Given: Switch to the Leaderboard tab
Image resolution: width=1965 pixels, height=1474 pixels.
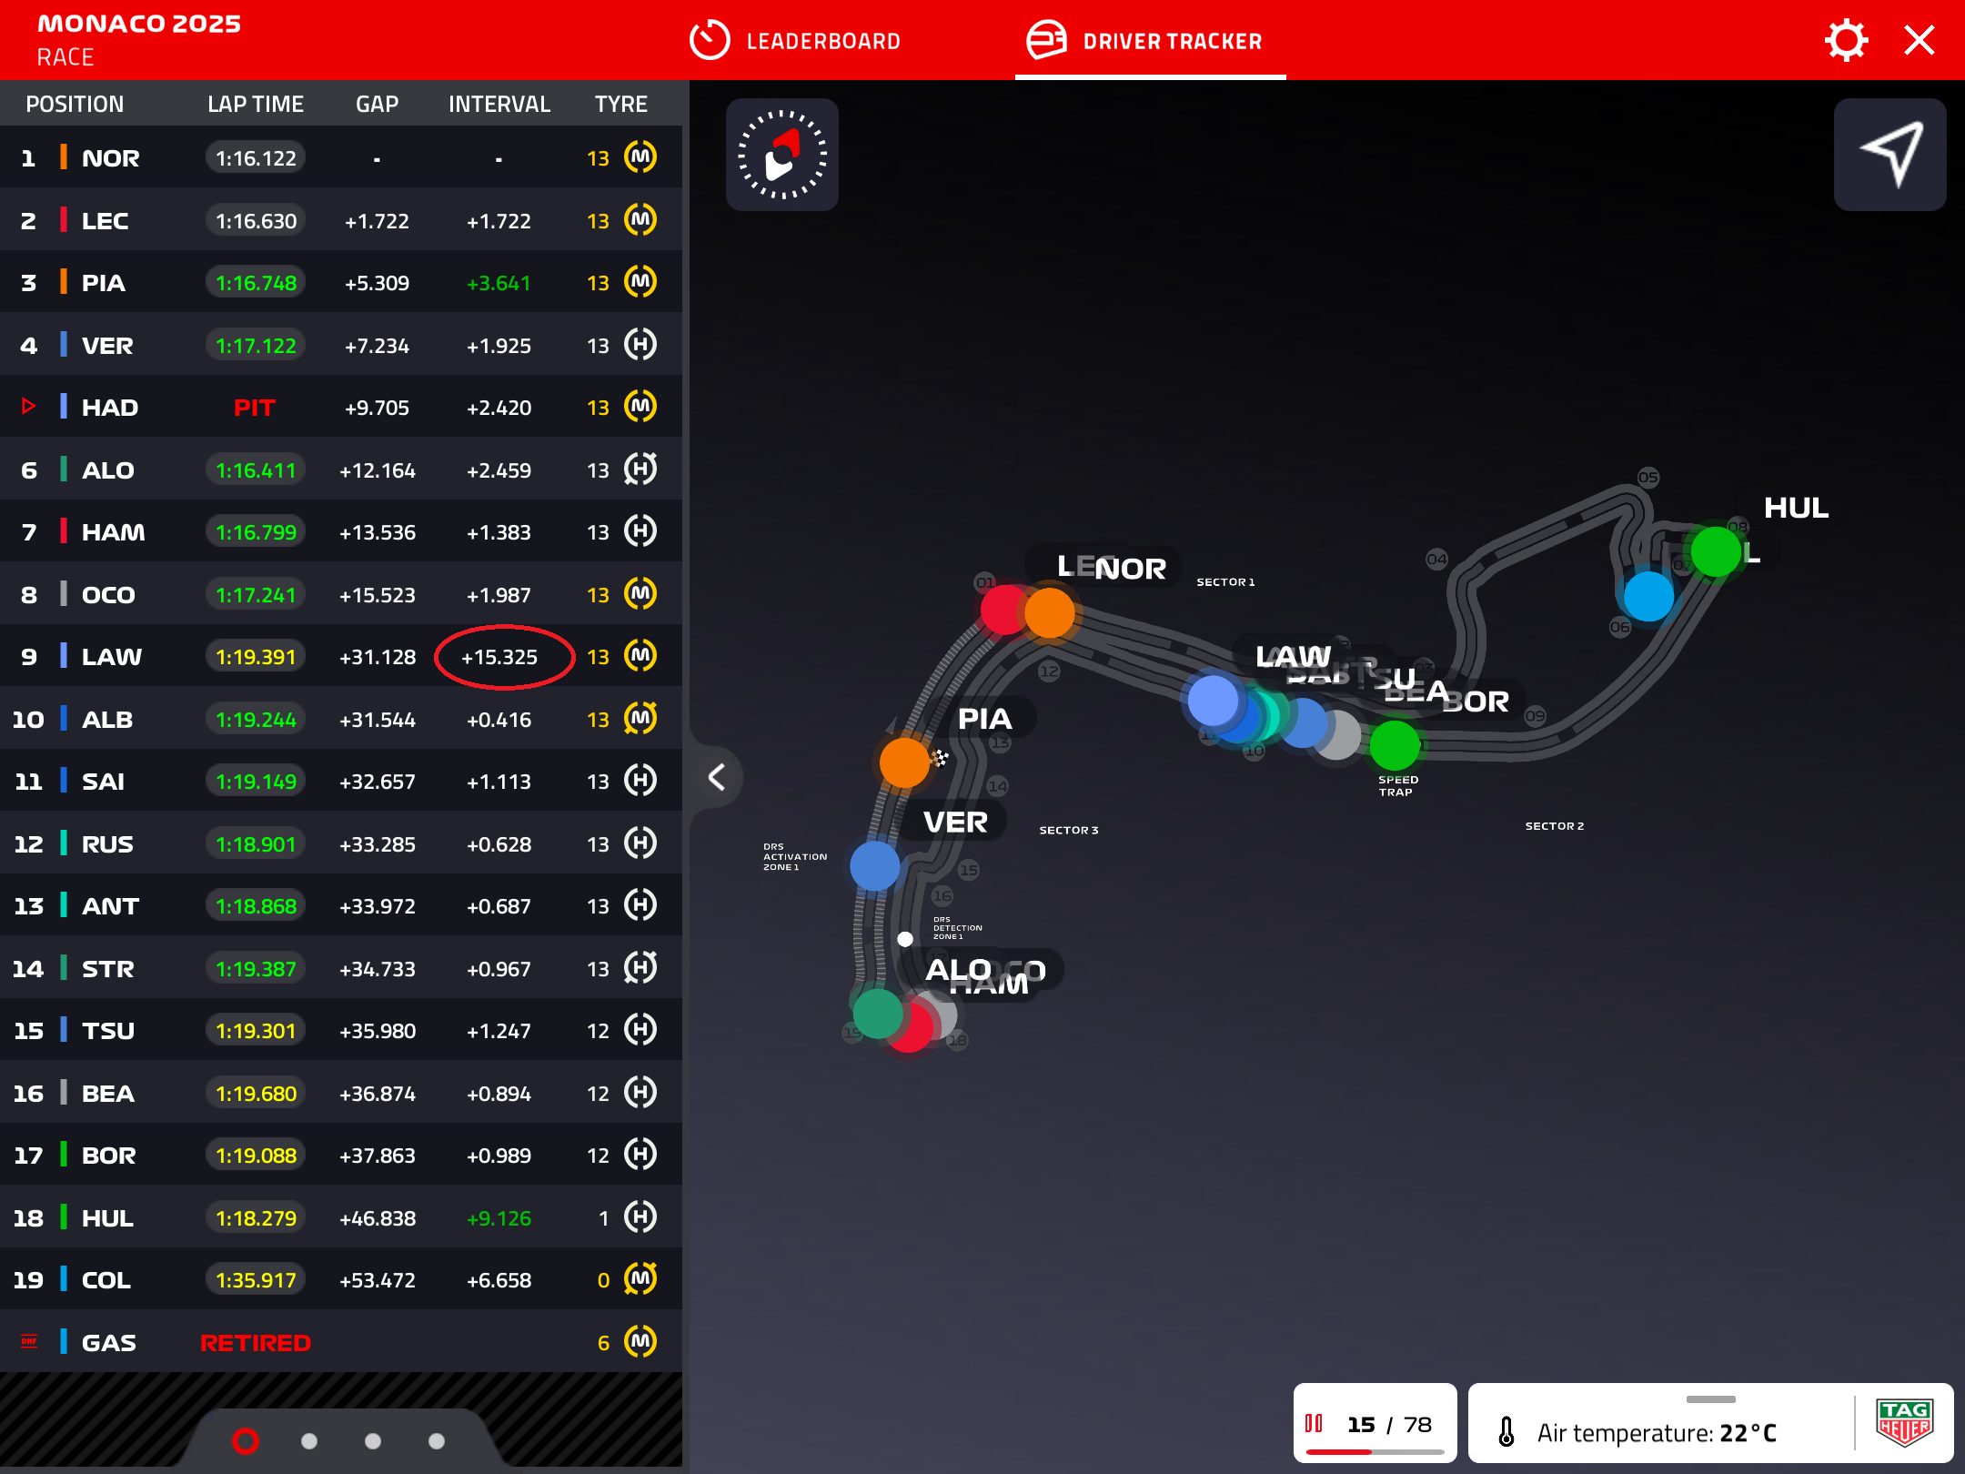Looking at the screenshot, I should pyautogui.click(x=794, y=41).
